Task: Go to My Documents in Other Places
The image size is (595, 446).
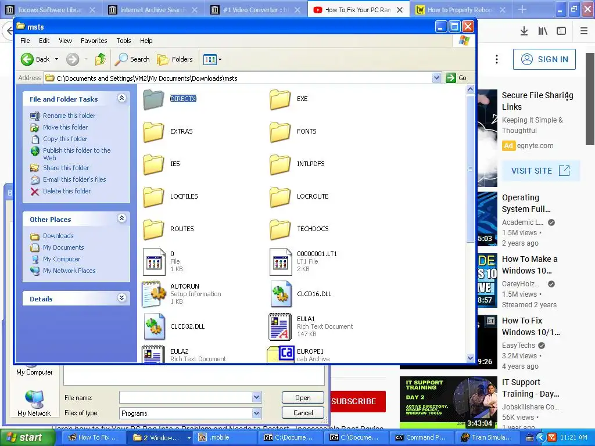Action: [x=63, y=247]
